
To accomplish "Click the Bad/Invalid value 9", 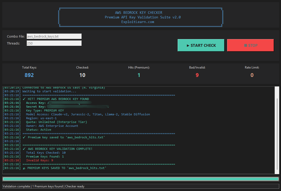I will (x=197, y=75).
